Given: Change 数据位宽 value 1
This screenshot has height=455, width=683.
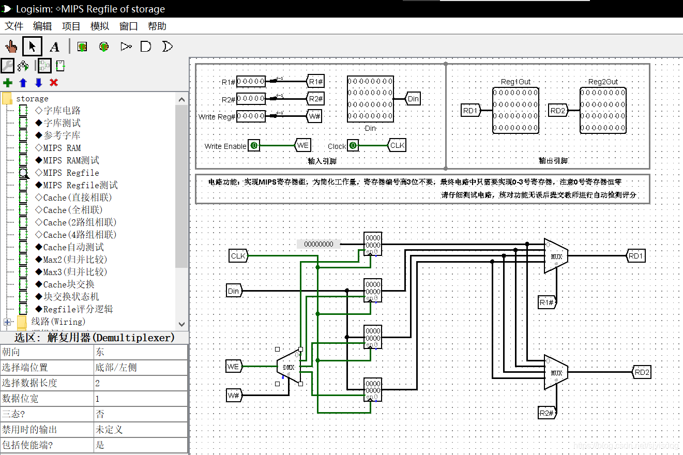Looking at the screenshot, I should [140, 399].
